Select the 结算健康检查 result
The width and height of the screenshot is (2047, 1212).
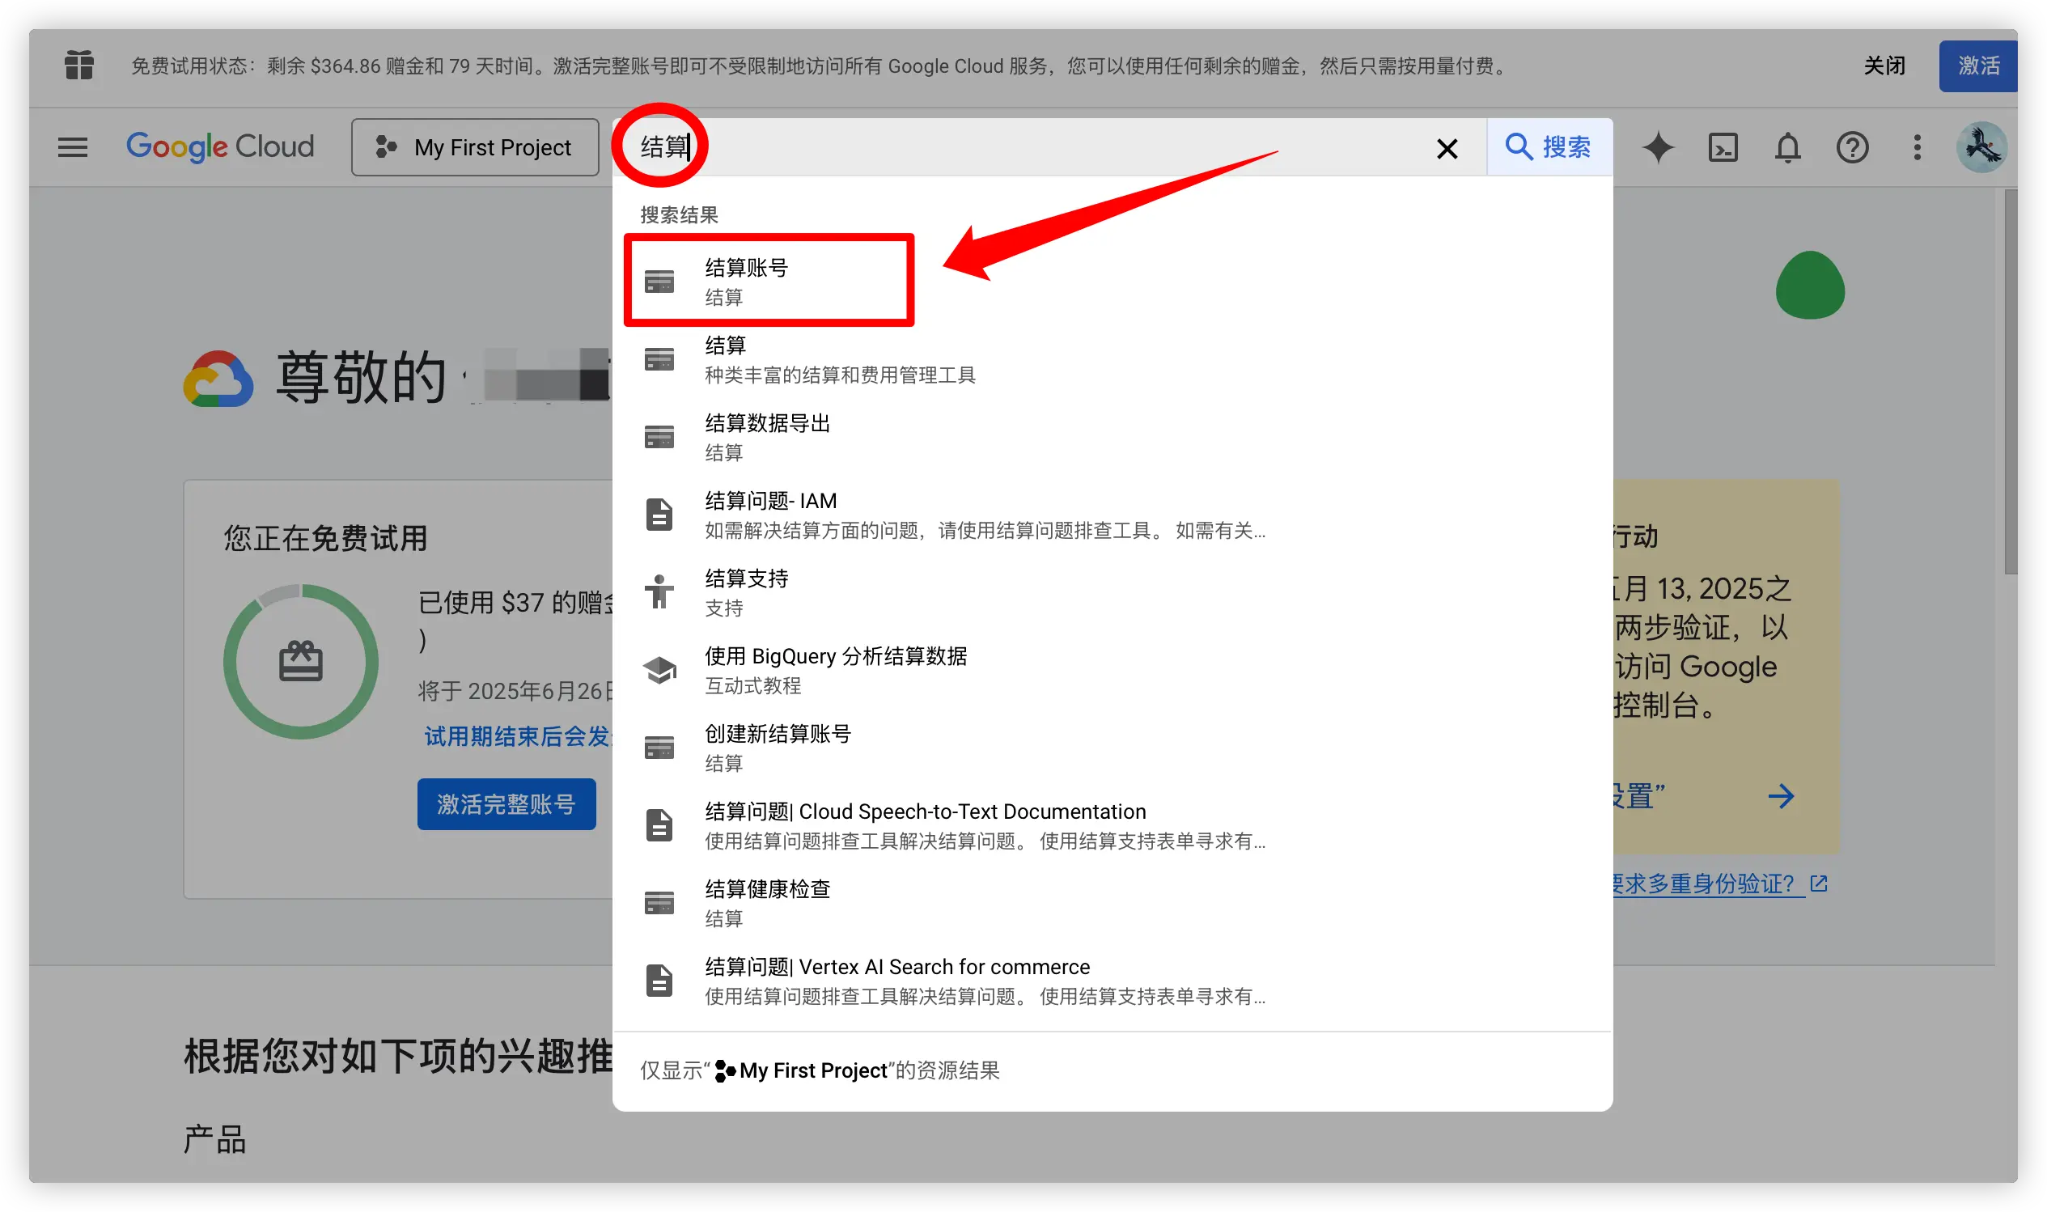(x=1112, y=902)
